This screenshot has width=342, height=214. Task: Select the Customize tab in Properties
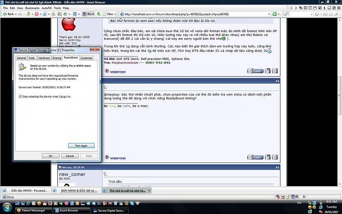tap(86, 58)
